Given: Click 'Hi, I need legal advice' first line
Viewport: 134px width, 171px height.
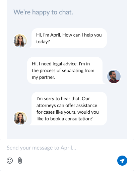Looking at the screenshot, I should click(x=55, y=64).
